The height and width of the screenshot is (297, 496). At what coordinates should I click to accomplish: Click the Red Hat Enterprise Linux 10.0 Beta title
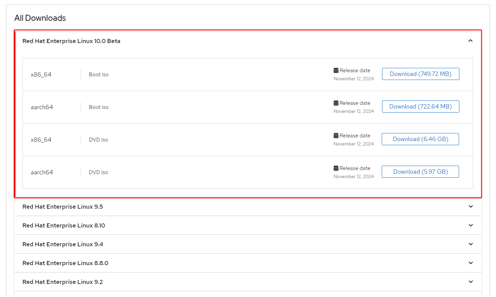click(x=71, y=41)
